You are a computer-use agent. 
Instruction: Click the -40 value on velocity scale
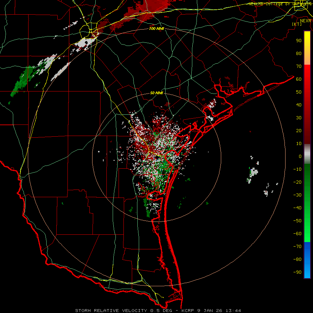click(297, 208)
